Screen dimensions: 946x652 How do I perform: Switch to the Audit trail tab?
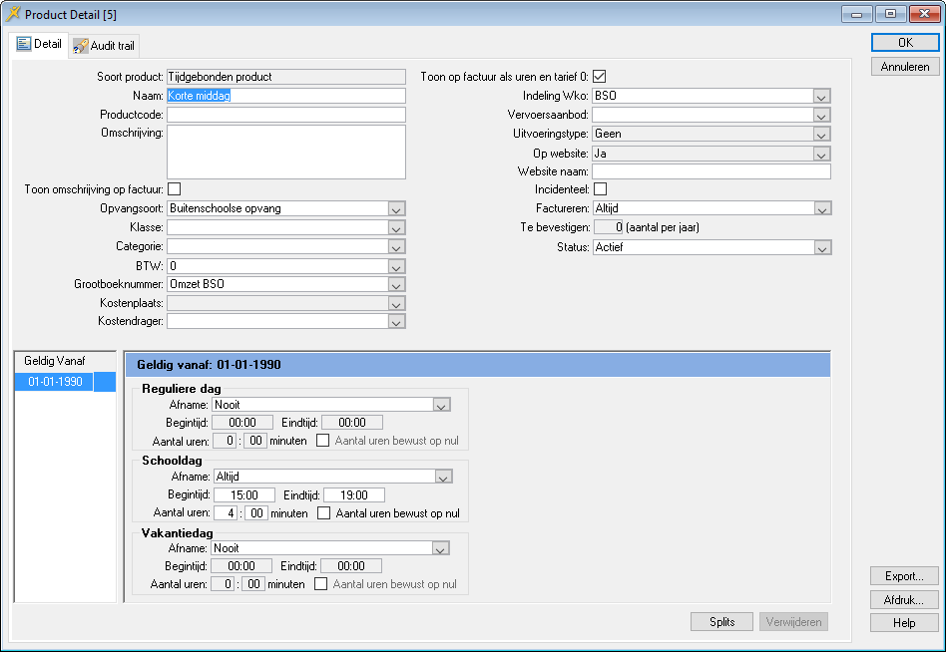(x=105, y=46)
